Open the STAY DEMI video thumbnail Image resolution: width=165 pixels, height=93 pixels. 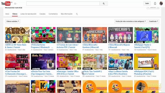(x=69, y=87)
